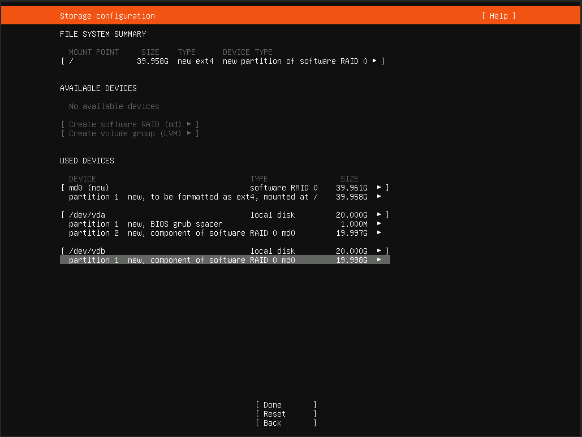Click arrow beside 1.000M grub spacer
582x437 pixels.
point(379,223)
